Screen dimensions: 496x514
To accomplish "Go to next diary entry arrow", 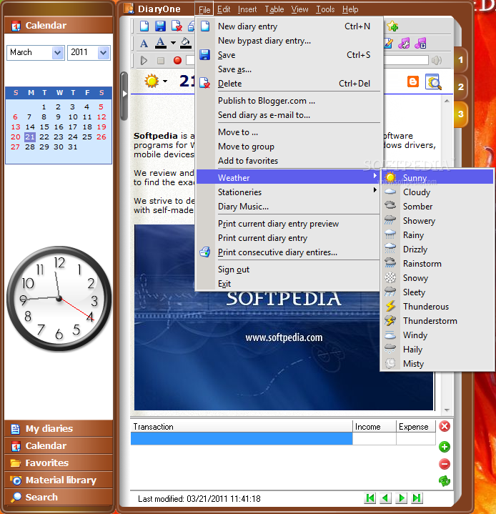I will tap(401, 498).
